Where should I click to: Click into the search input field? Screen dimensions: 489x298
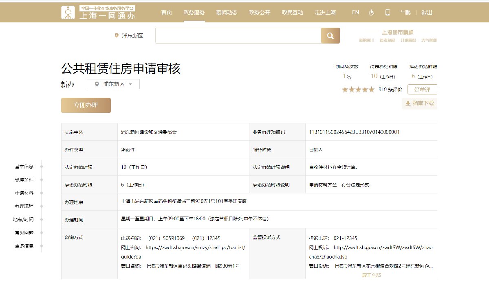tap(238, 36)
